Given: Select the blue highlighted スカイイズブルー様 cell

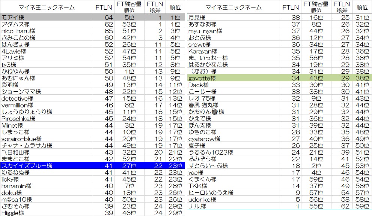Looking at the screenshot, I should pos(47,166).
